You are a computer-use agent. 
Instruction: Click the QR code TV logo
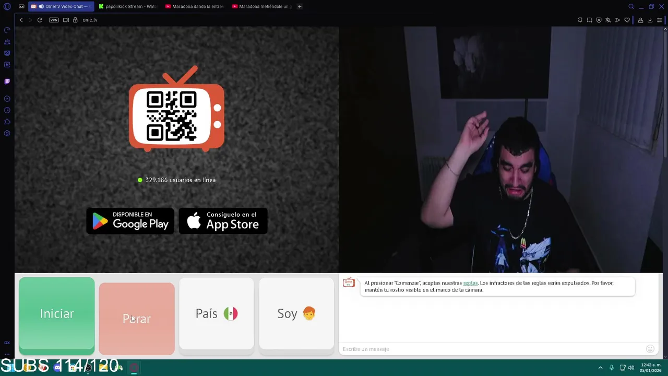176,109
